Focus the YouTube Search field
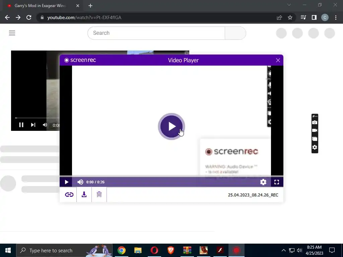Viewport: 343px width, 257px height. pos(156,33)
